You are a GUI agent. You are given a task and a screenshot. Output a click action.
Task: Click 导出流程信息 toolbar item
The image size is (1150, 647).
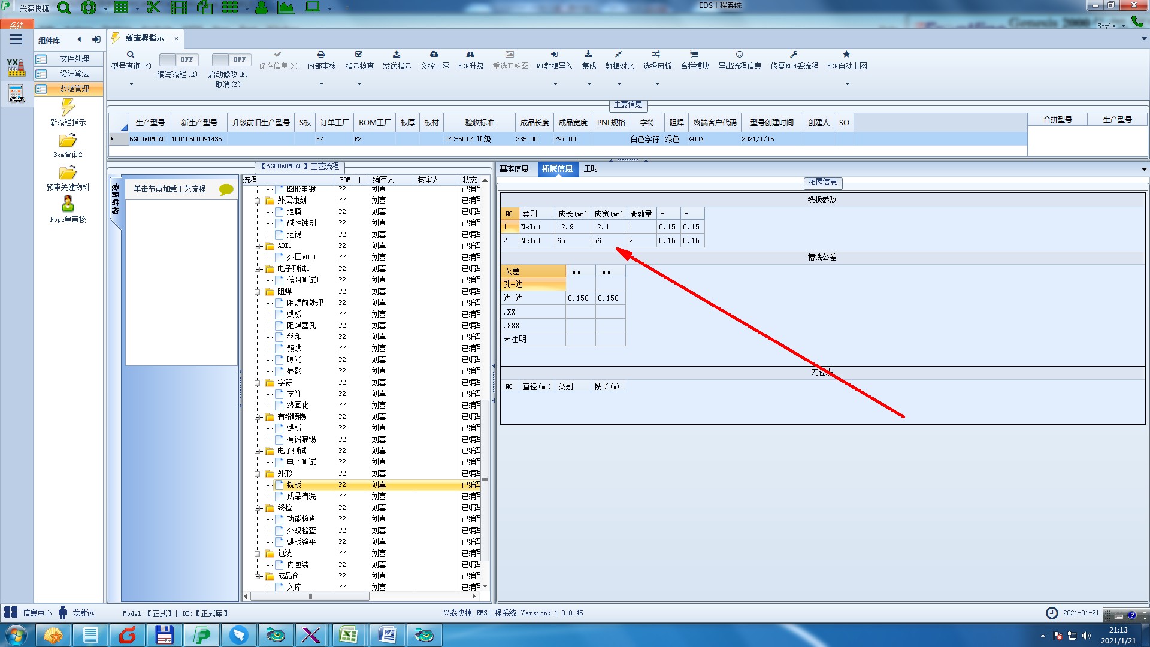coord(740,61)
